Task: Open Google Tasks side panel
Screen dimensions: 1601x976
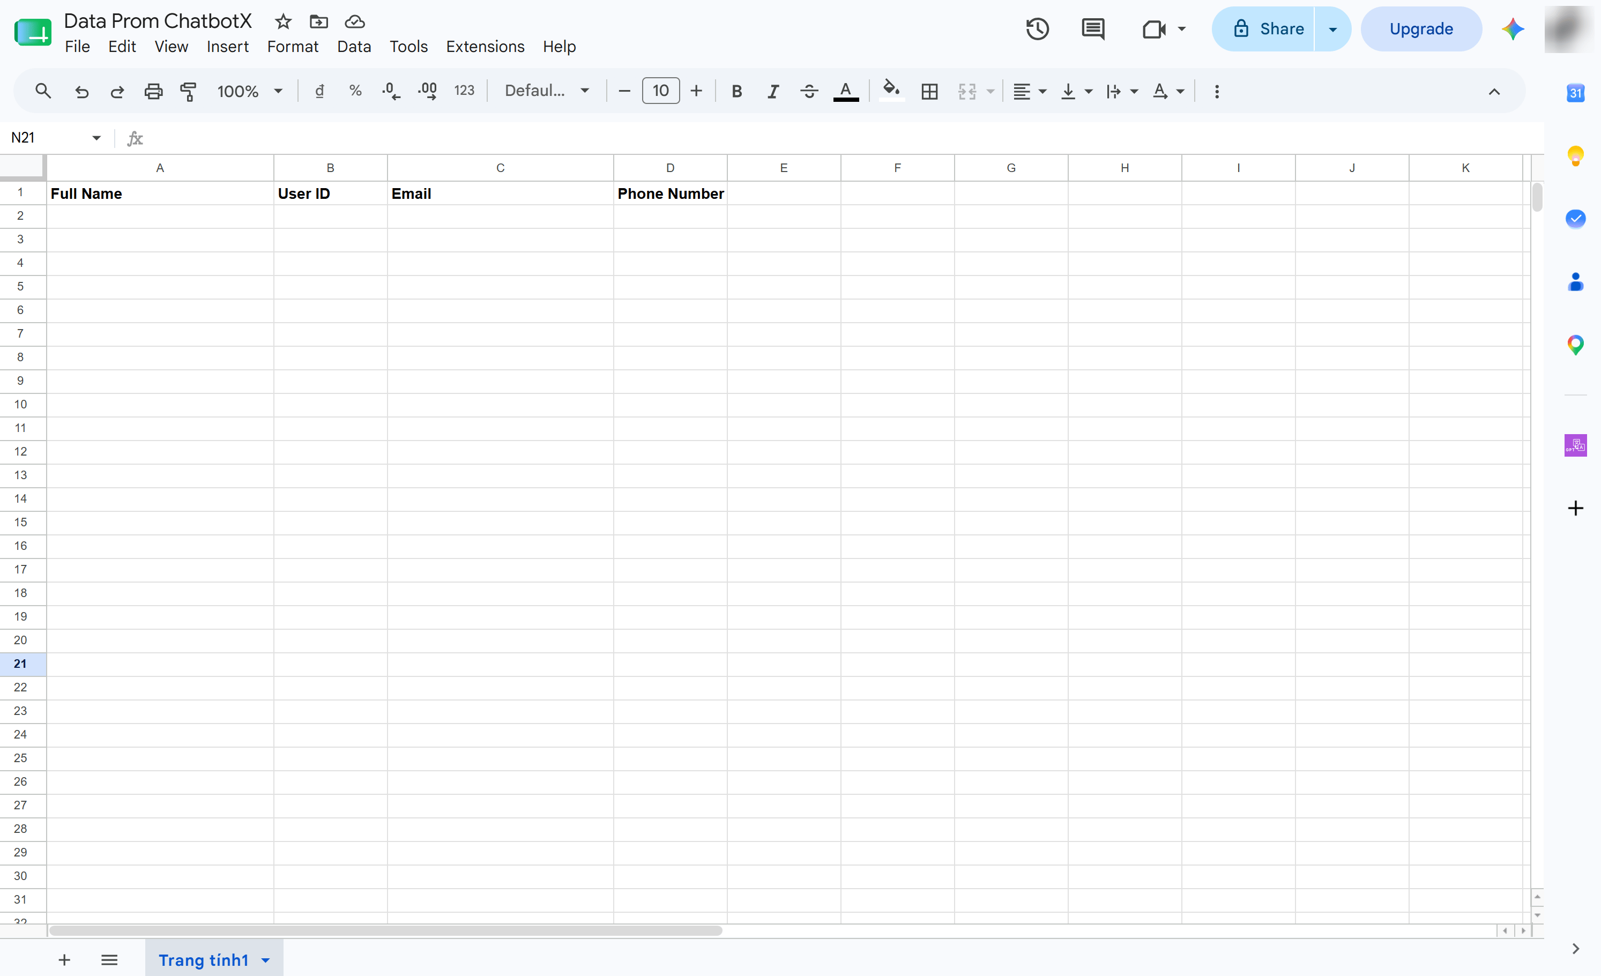Action: 1575,218
